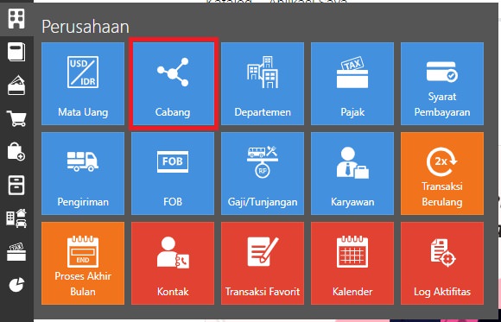Open the Gaji/Tunjangan tile
Image resolution: width=501 pixels, height=322 pixels.
coord(263,174)
